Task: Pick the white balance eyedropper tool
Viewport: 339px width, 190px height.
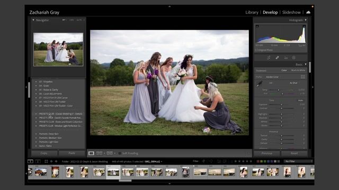Action: tap(259, 84)
